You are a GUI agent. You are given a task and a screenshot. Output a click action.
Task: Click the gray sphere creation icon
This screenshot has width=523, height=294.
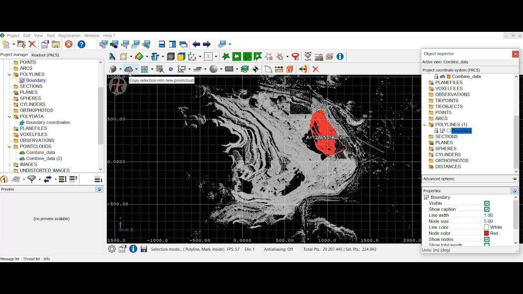pyautogui.click(x=213, y=69)
